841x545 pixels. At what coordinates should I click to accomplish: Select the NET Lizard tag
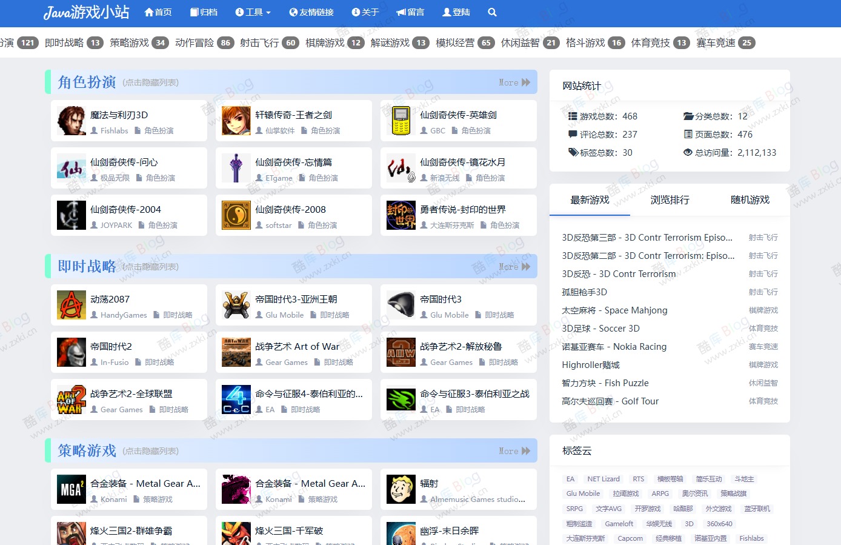tap(603, 479)
